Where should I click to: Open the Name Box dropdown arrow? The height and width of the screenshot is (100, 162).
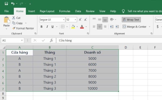(22, 40)
